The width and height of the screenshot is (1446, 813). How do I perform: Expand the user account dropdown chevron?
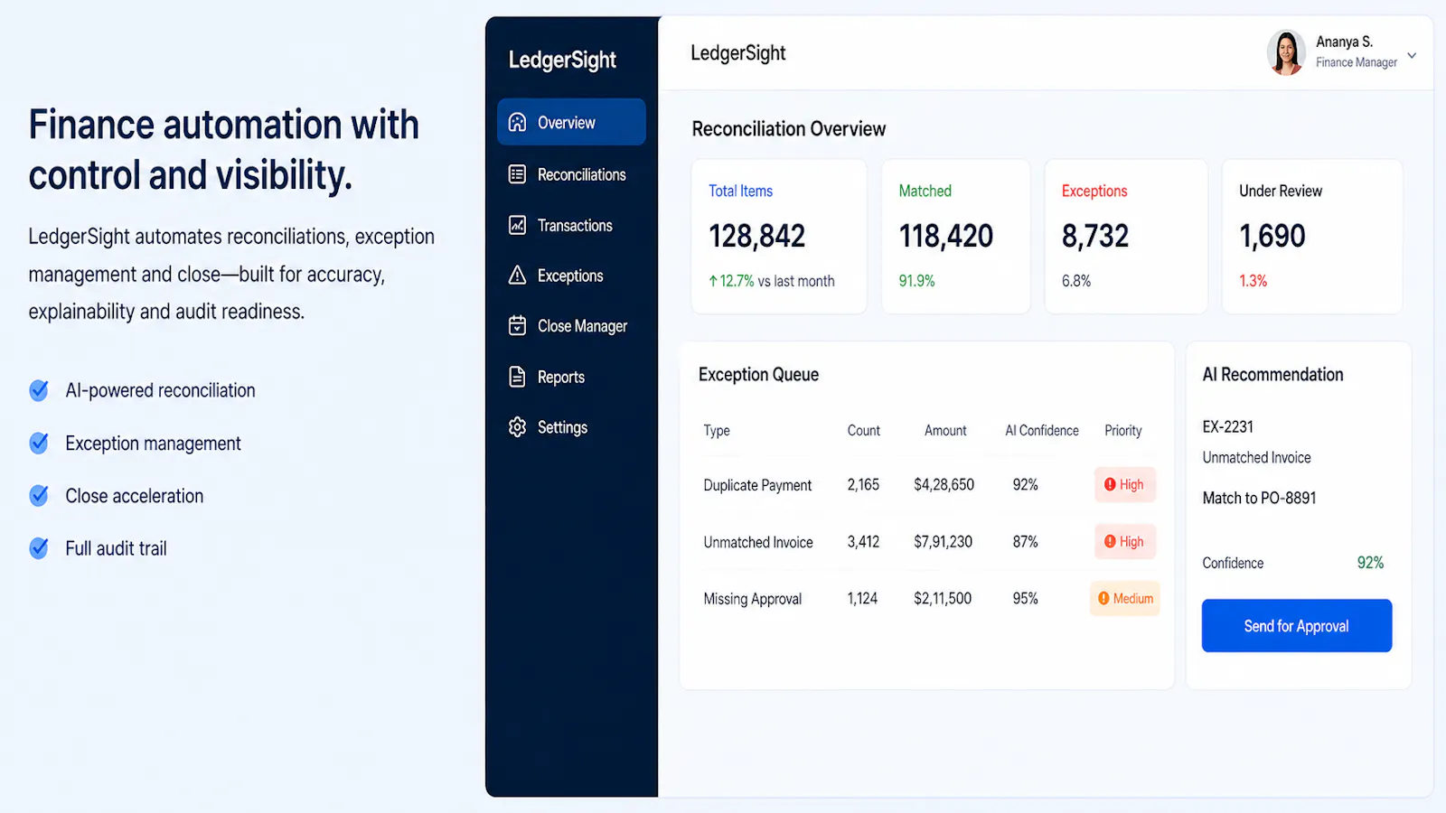(1412, 55)
